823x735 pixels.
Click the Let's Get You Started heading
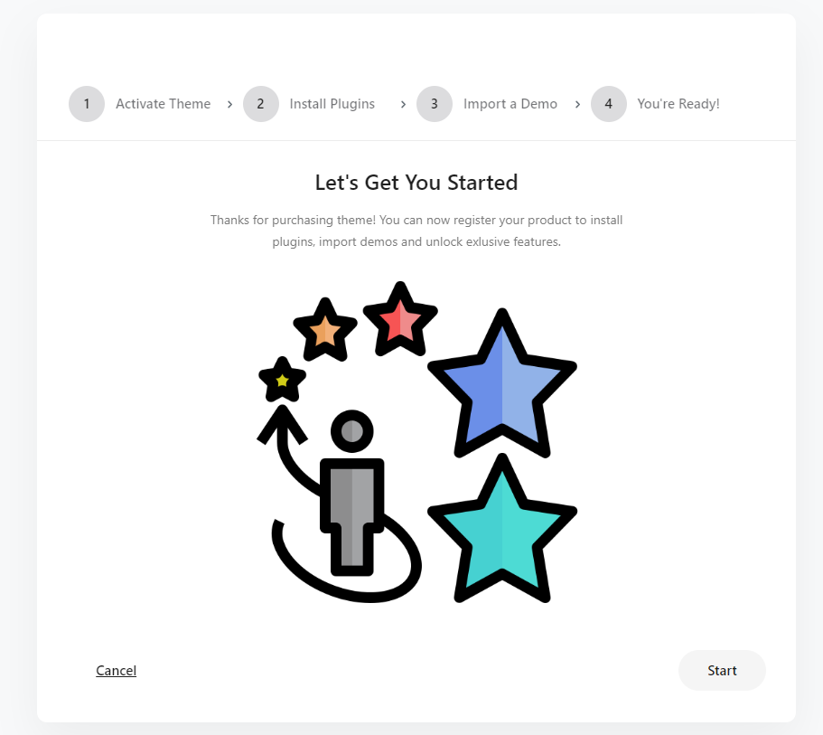click(416, 183)
